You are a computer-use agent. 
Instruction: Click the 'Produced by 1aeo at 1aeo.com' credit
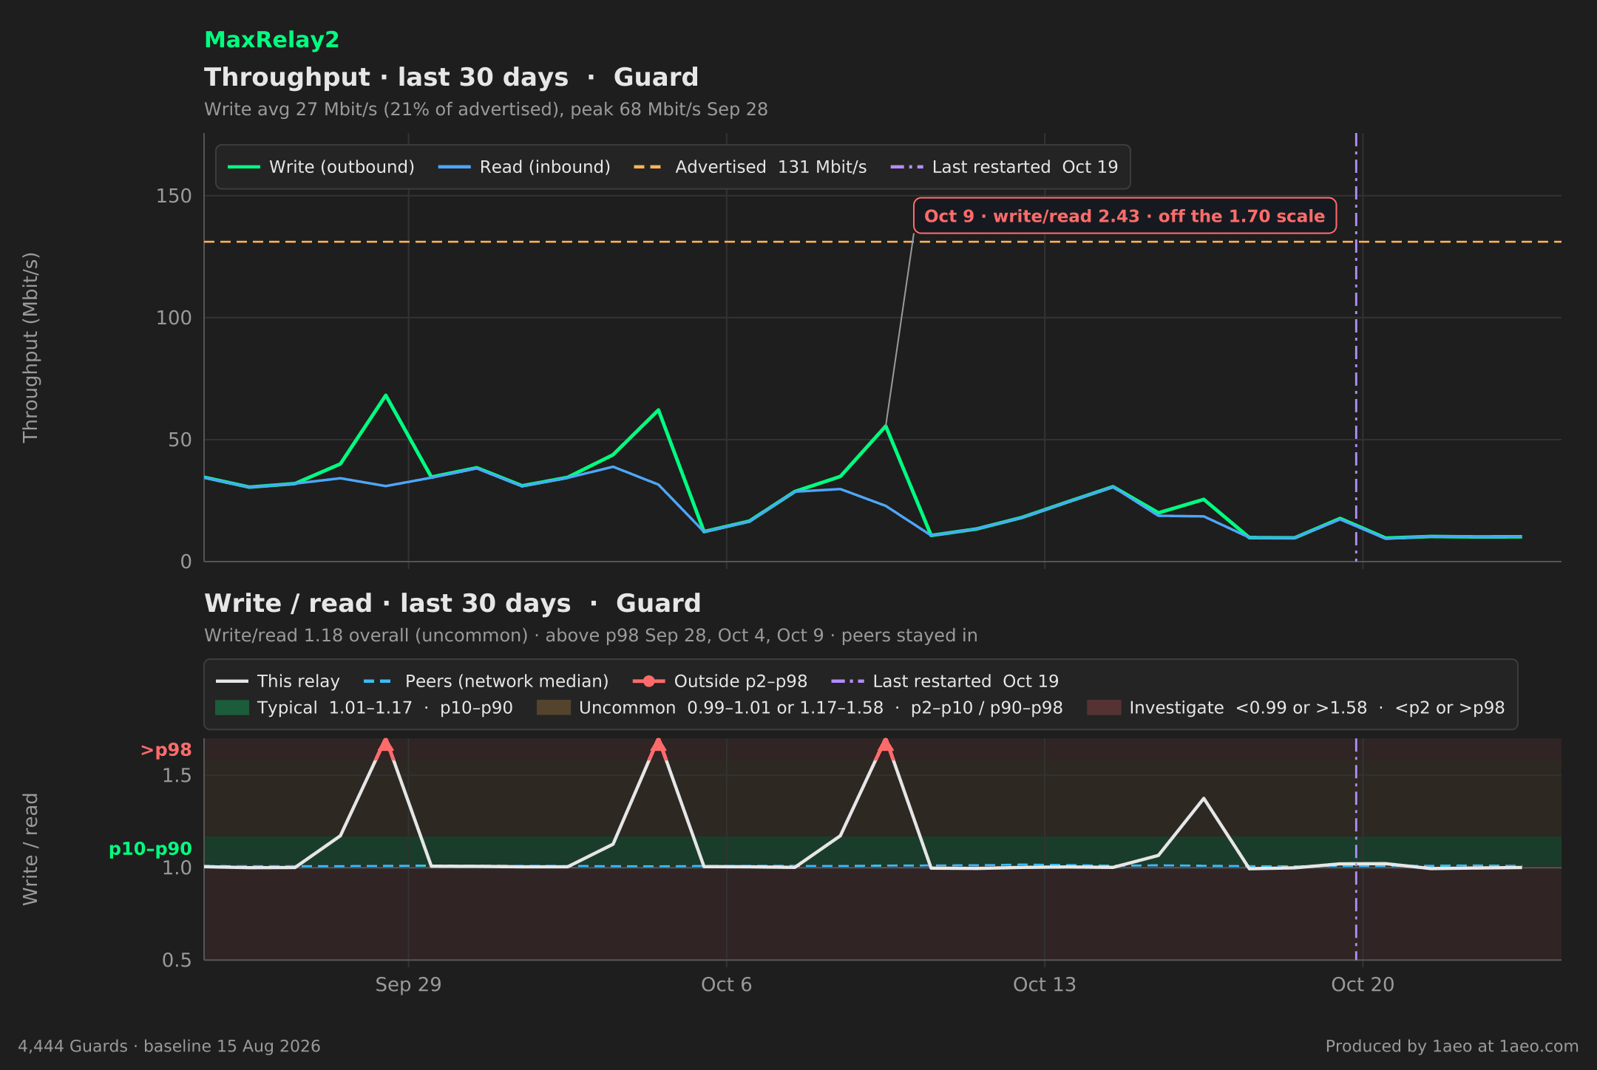(x=1452, y=1046)
